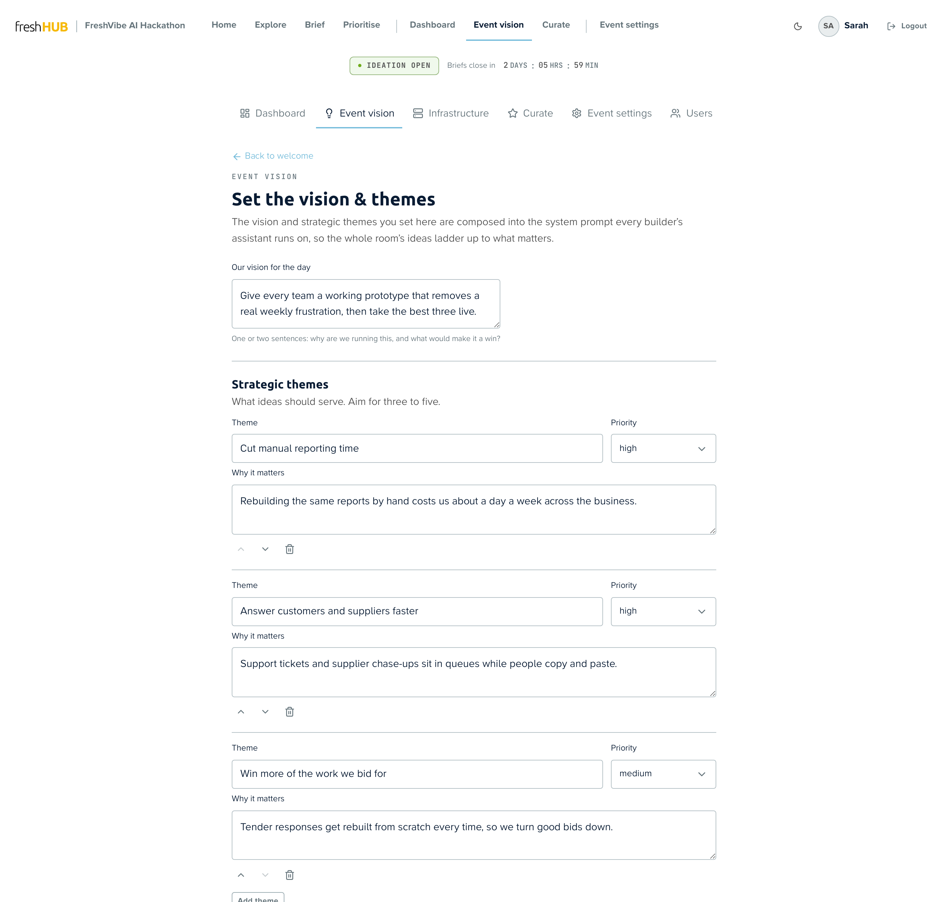The width and height of the screenshot is (948, 902).
Task: Move 'Win more of the work' theme down
Action: pyautogui.click(x=265, y=875)
